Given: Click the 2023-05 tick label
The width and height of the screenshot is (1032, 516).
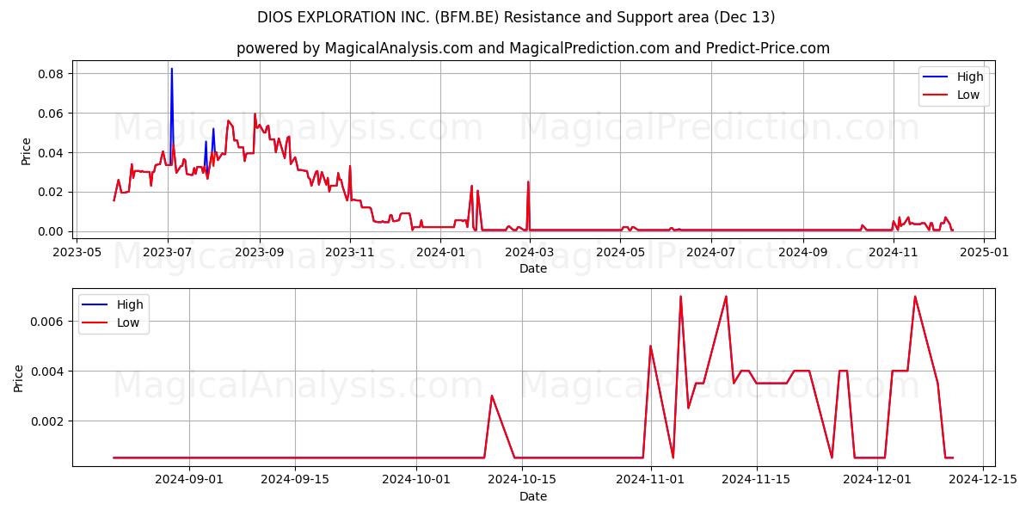Looking at the screenshot, I should (77, 252).
